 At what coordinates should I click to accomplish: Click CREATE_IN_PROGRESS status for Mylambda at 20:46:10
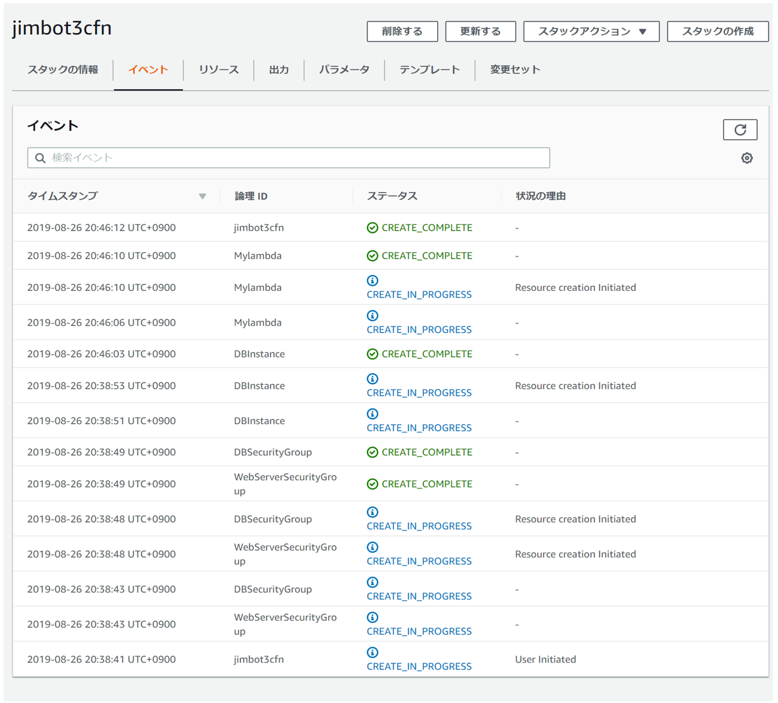tap(419, 295)
